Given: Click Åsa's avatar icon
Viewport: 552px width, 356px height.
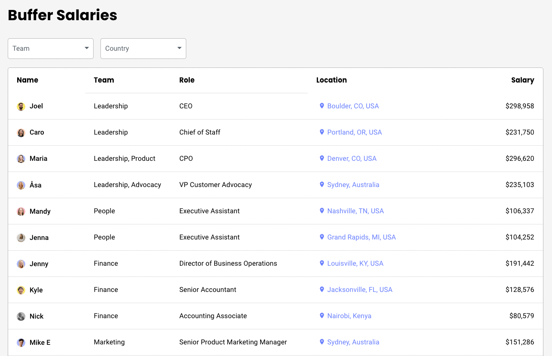Looking at the screenshot, I should pyautogui.click(x=21, y=185).
